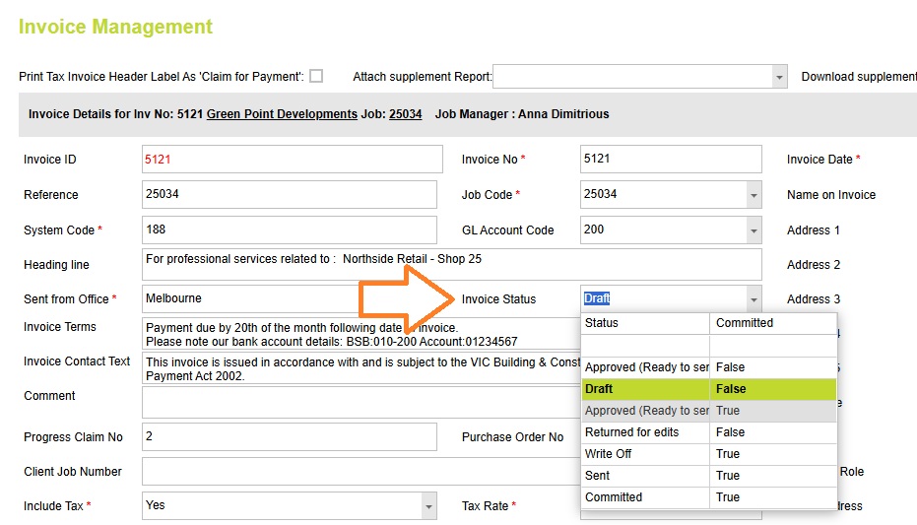Expand the GL Account Code dropdown arrow

753,230
